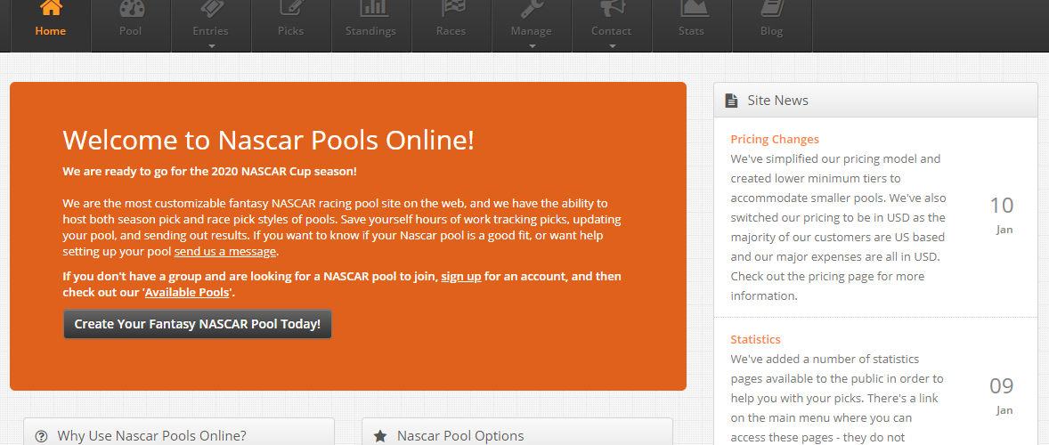The image size is (1049, 445).
Task: Click the Blog book icon
Action: coord(772,7)
